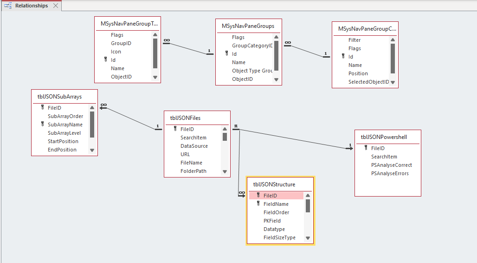Click key icon next to FieldName in tblJSONStructure
Viewport: 477px width, 263px height.
point(258,204)
